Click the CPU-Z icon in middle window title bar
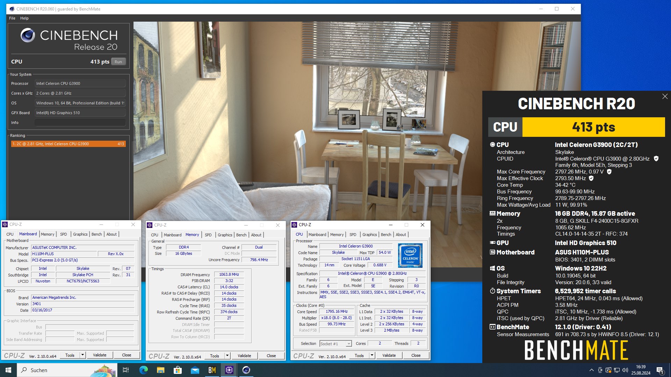 coord(150,225)
